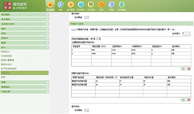
Task: Click 能效参数设计值 cell showing 87
Action: tap(131, 81)
